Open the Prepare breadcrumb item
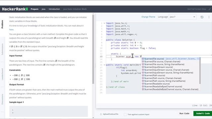 pyautogui.click(x=34, y=9)
